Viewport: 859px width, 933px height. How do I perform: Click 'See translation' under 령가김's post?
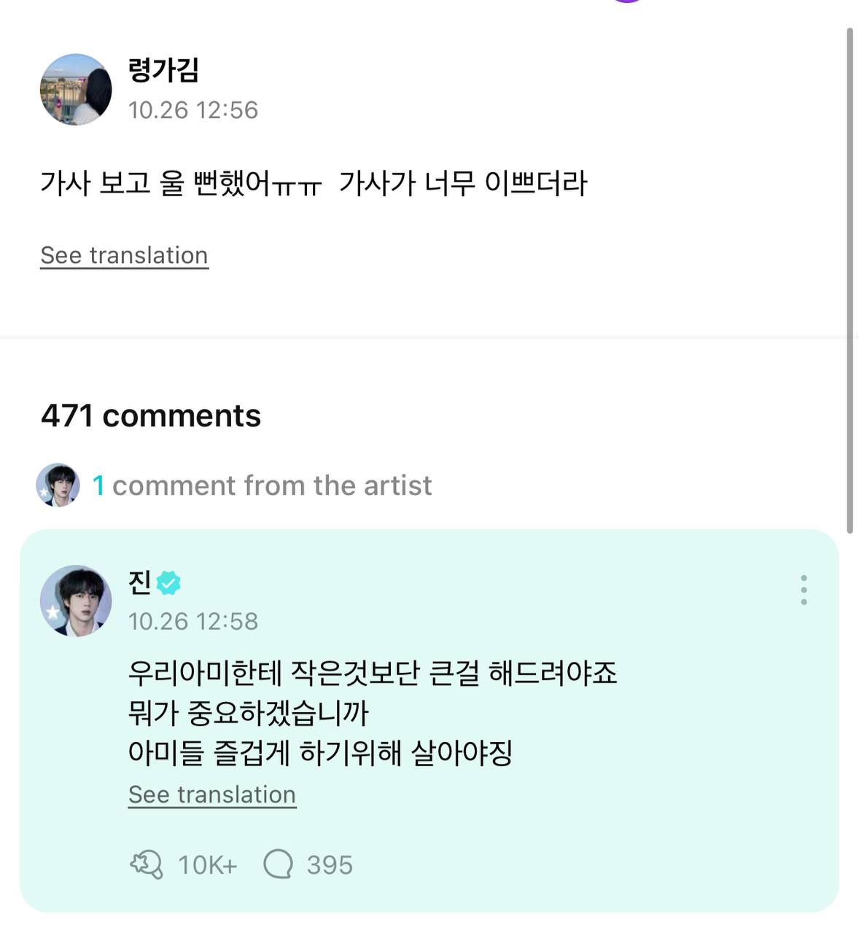(124, 256)
